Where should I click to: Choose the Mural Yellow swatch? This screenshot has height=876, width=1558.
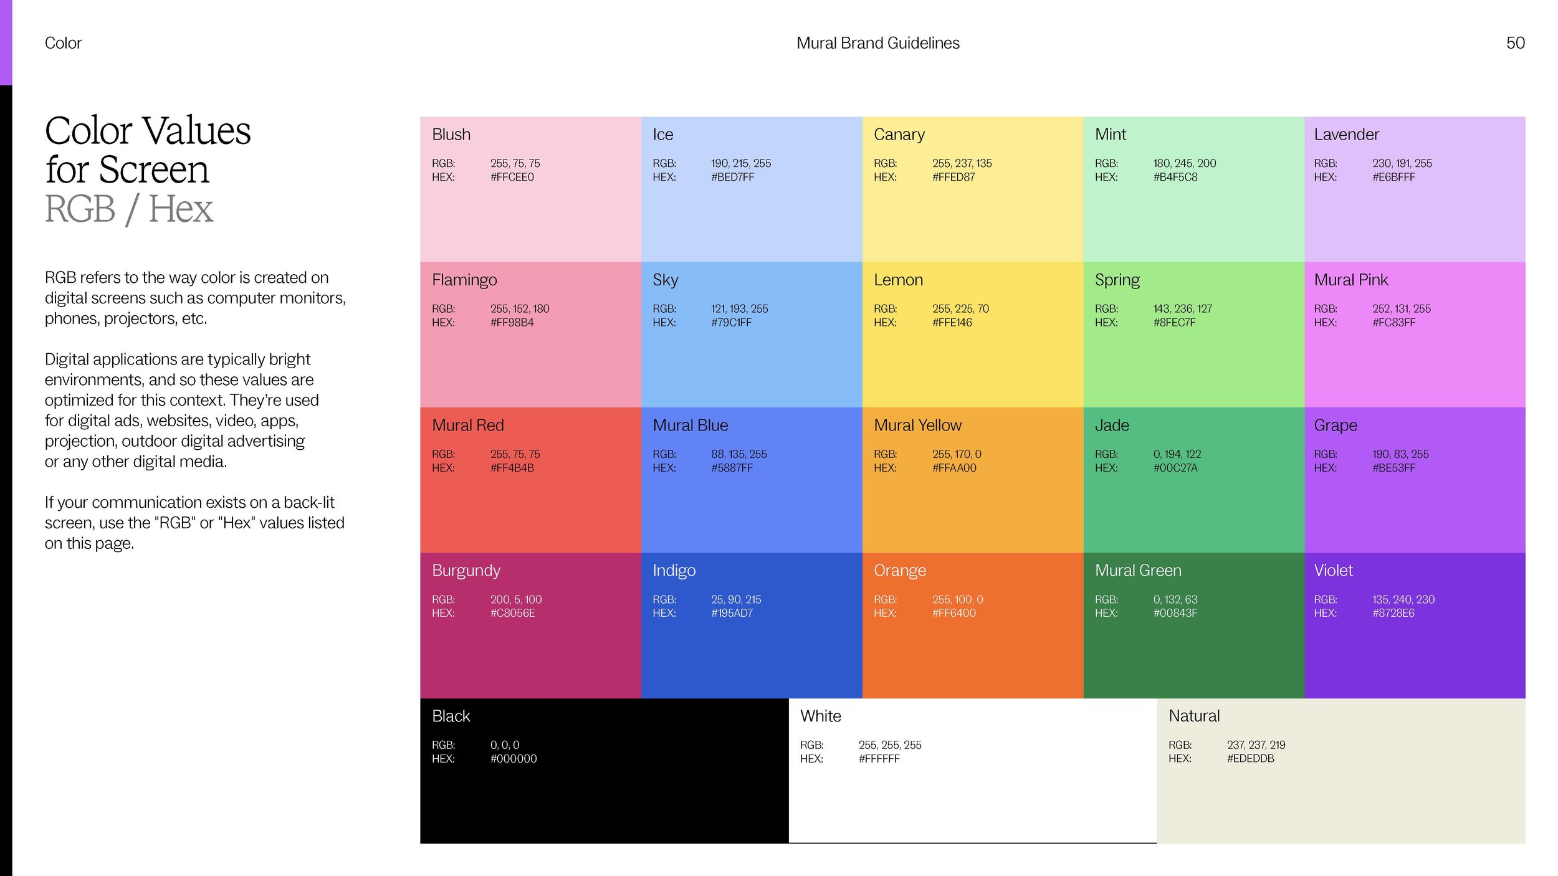(x=973, y=480)
